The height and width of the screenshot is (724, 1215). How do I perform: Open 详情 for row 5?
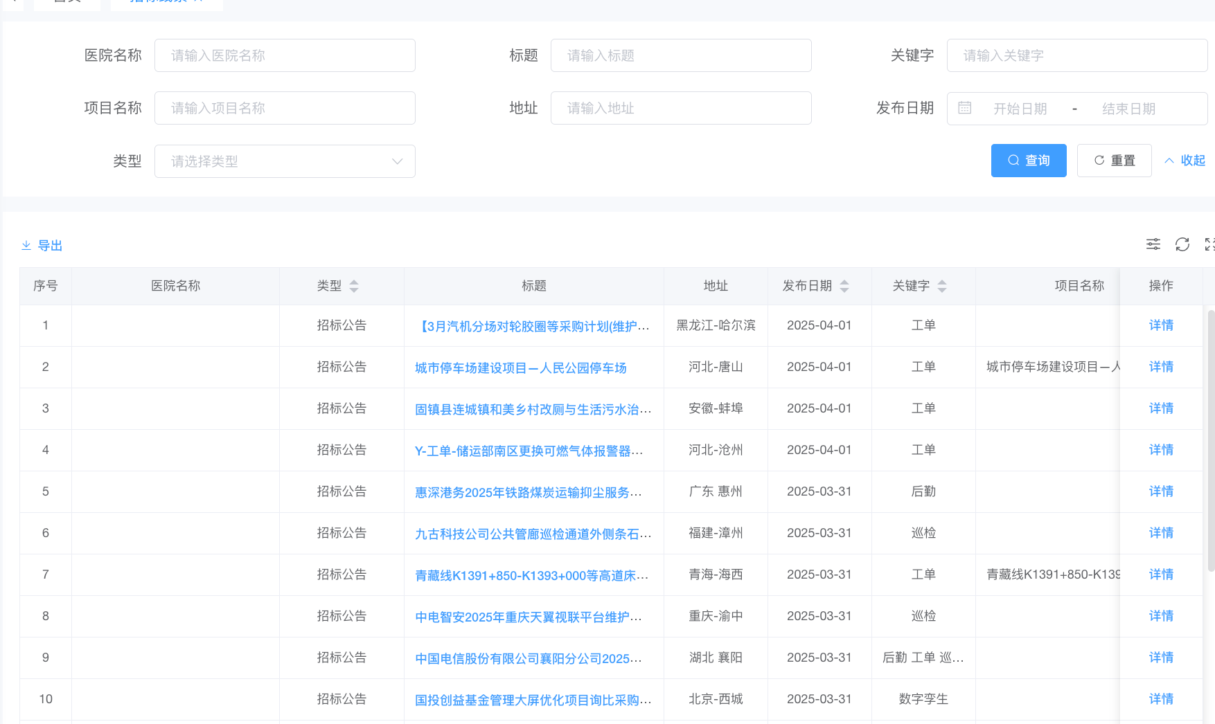(1161, 491)
